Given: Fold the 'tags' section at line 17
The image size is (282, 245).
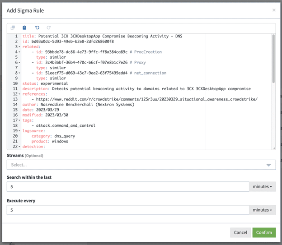Looking at the screenshot, I should coord(19,120).
